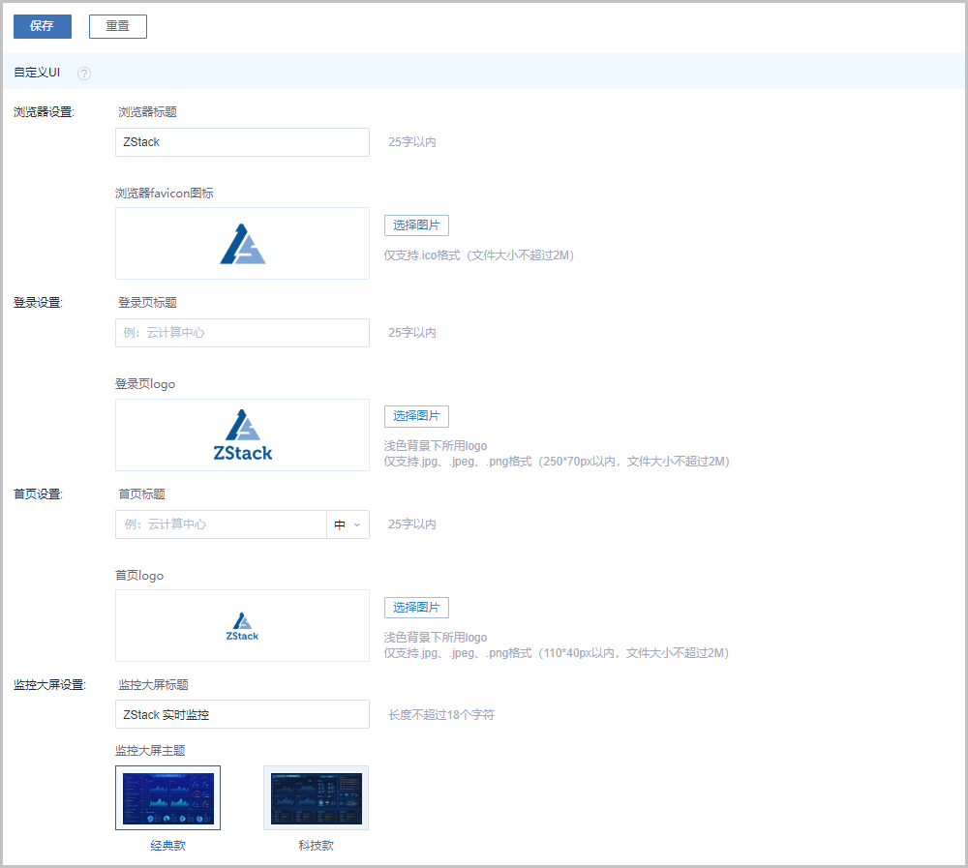Click the 科技款 theme label
The image size is (968, 868).
tap(316, 846)
